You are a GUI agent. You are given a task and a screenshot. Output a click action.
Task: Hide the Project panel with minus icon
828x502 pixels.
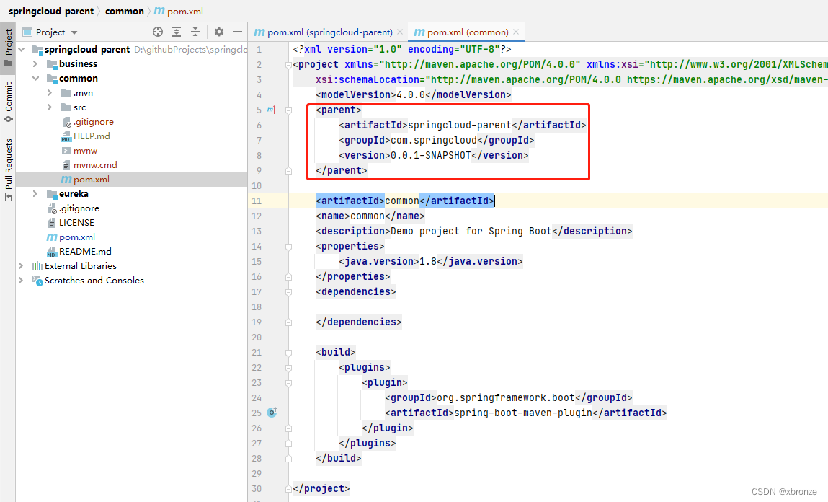click(x=238, y=32)
